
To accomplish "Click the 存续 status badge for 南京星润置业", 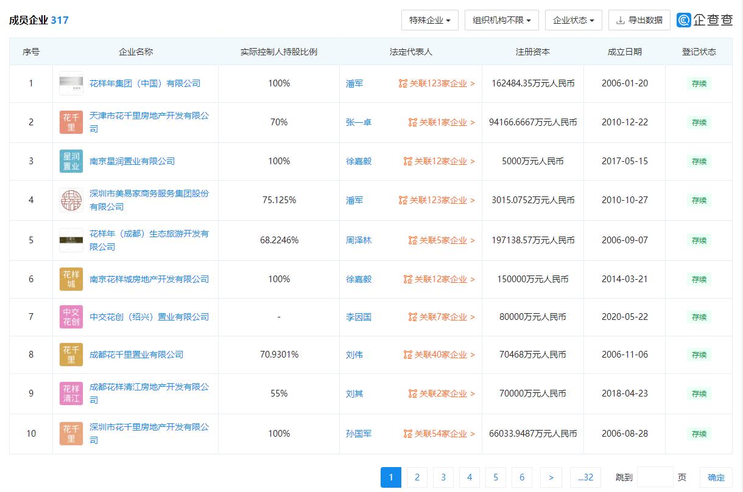I will (699, 161).
